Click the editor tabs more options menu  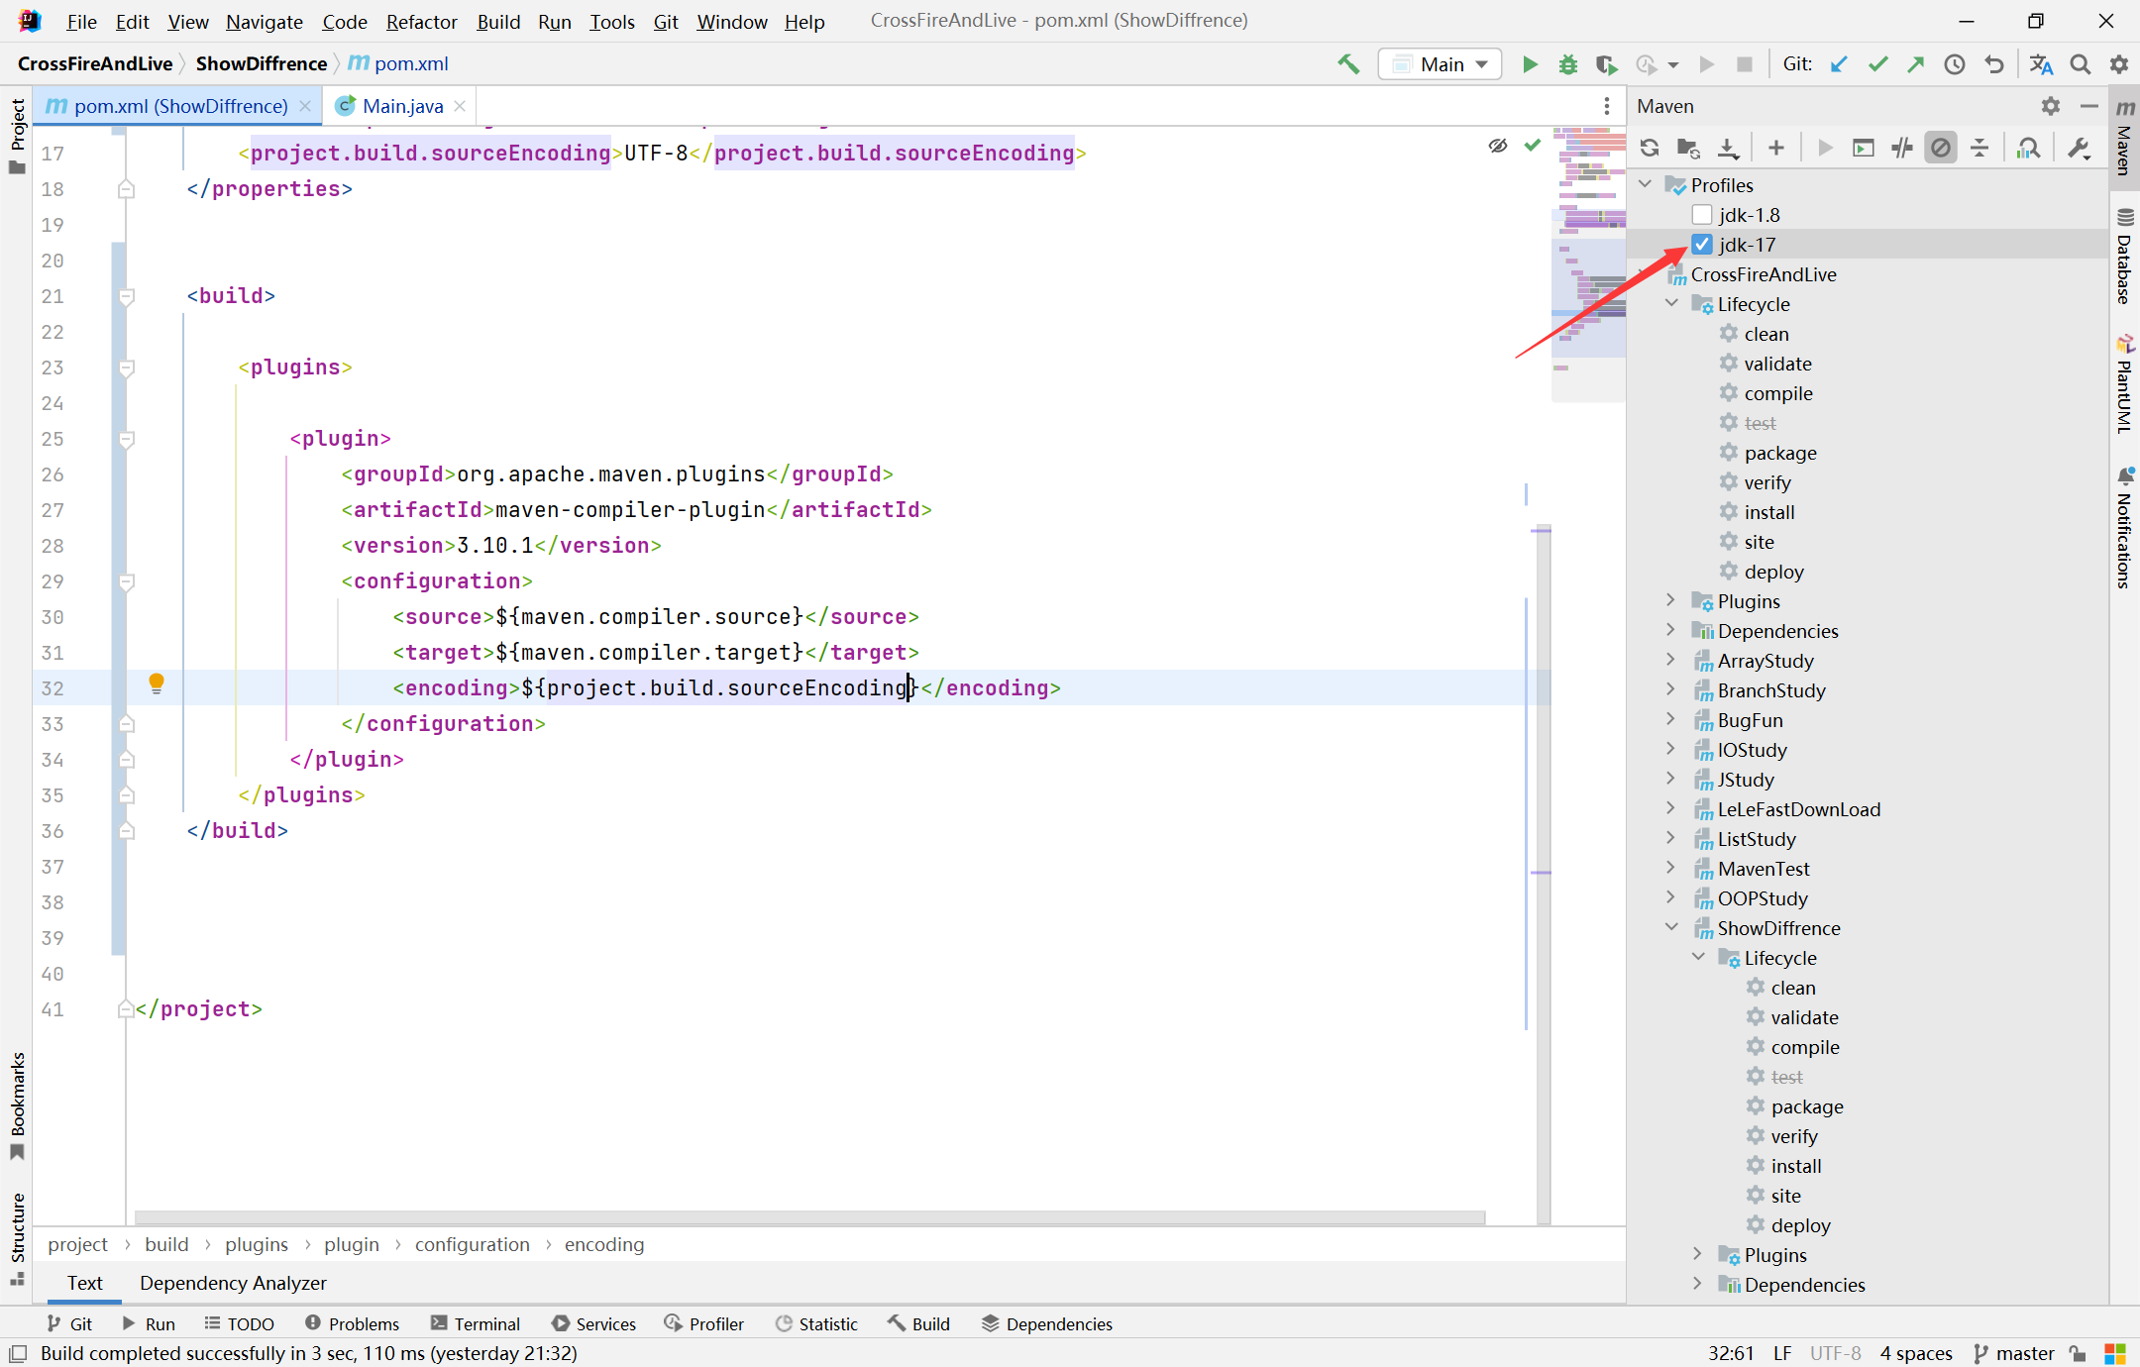click(x=1606, y=106)
